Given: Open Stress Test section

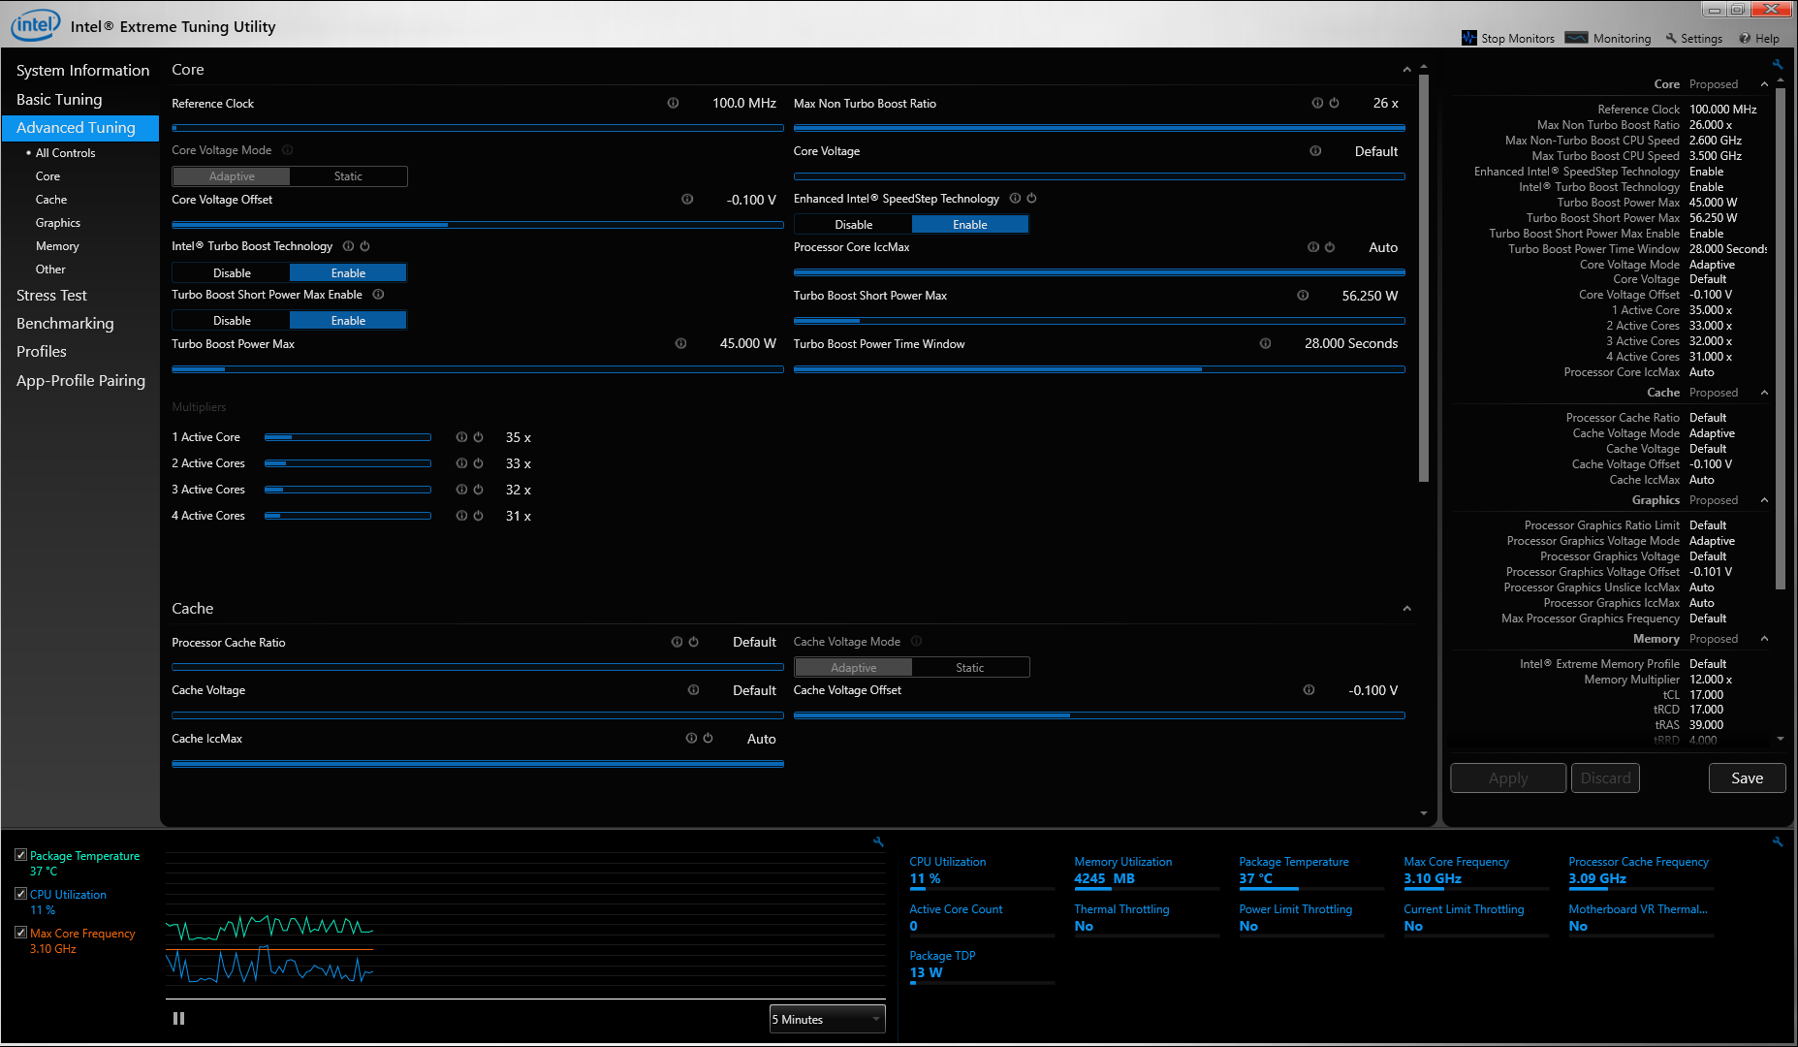Looking at the screenshot, I should 51,296.
